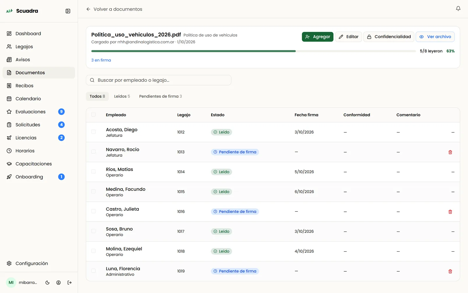This screenshot has width=468, height=293.
Task: Click the trash icon for Castro, Julieta
Action: click(450, 212)
